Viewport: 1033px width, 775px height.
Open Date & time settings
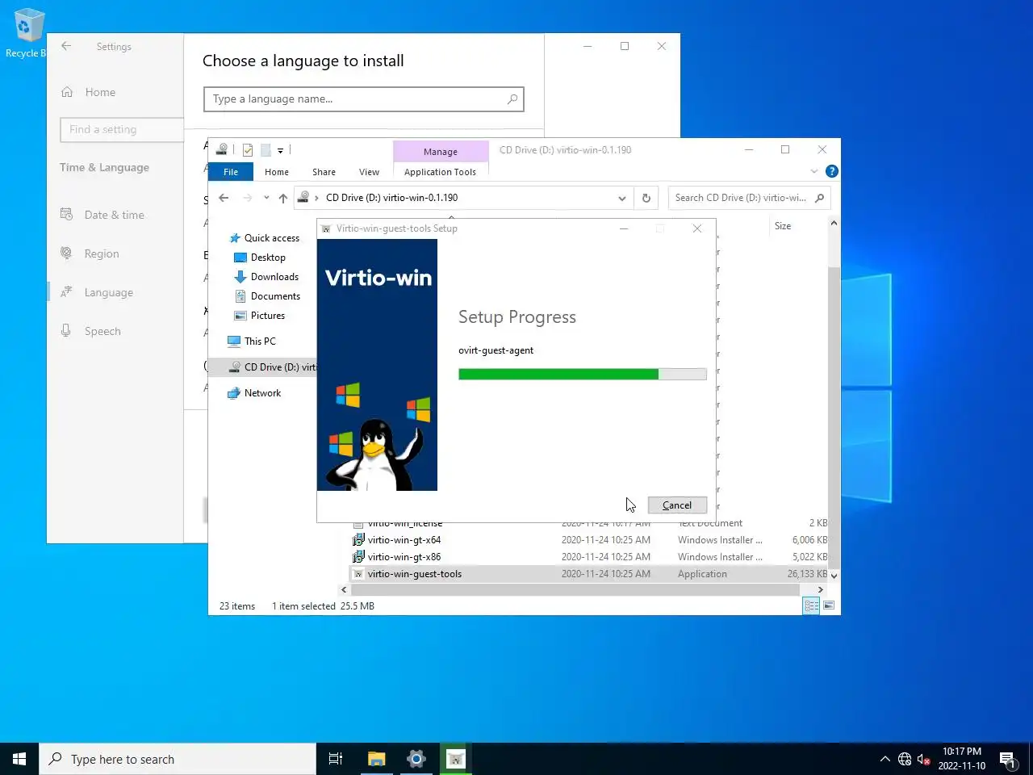(x=115, y=215)
